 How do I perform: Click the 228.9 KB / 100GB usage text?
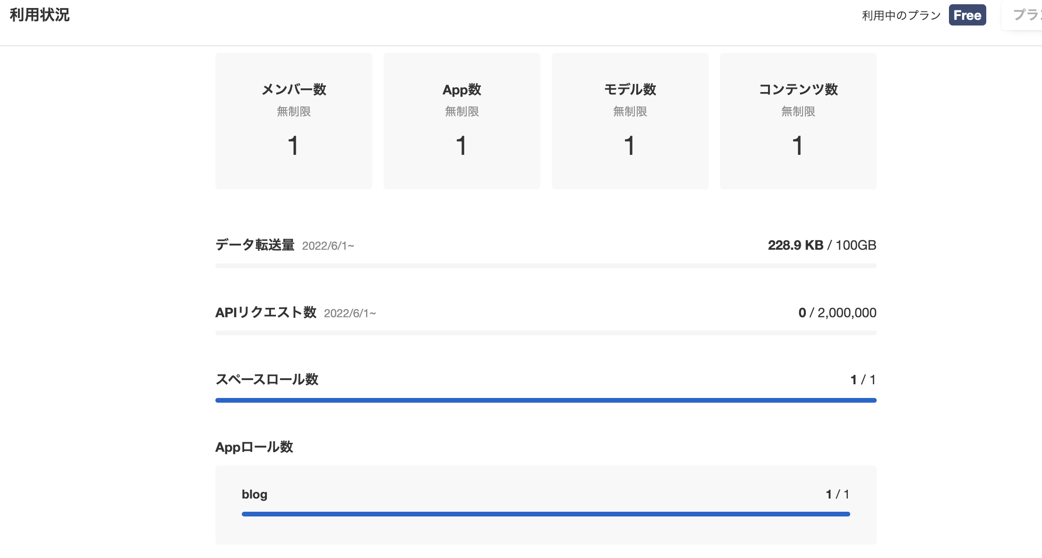(x=822, y=245)
